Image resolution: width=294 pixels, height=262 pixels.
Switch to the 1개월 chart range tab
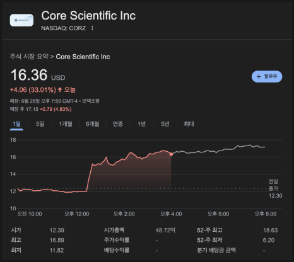tap(66, 124)
